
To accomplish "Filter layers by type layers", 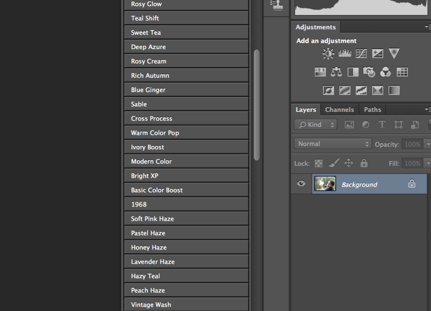I will pyautogui.click(x=382, y=125).
